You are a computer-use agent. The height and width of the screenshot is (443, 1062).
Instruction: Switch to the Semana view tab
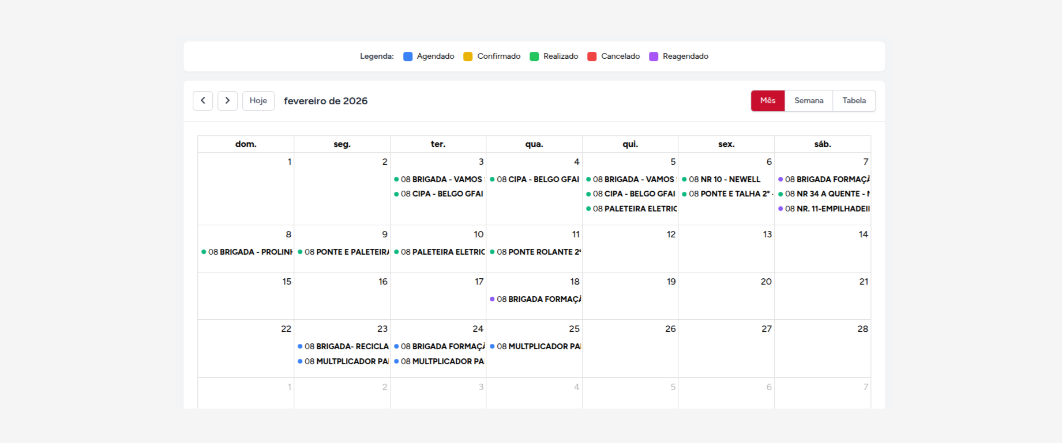coord(809,101)
